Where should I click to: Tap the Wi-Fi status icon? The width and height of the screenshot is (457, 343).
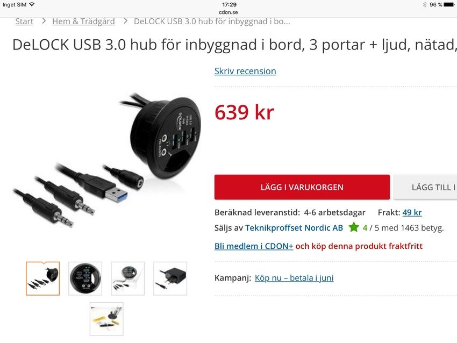tap(32, 4)
